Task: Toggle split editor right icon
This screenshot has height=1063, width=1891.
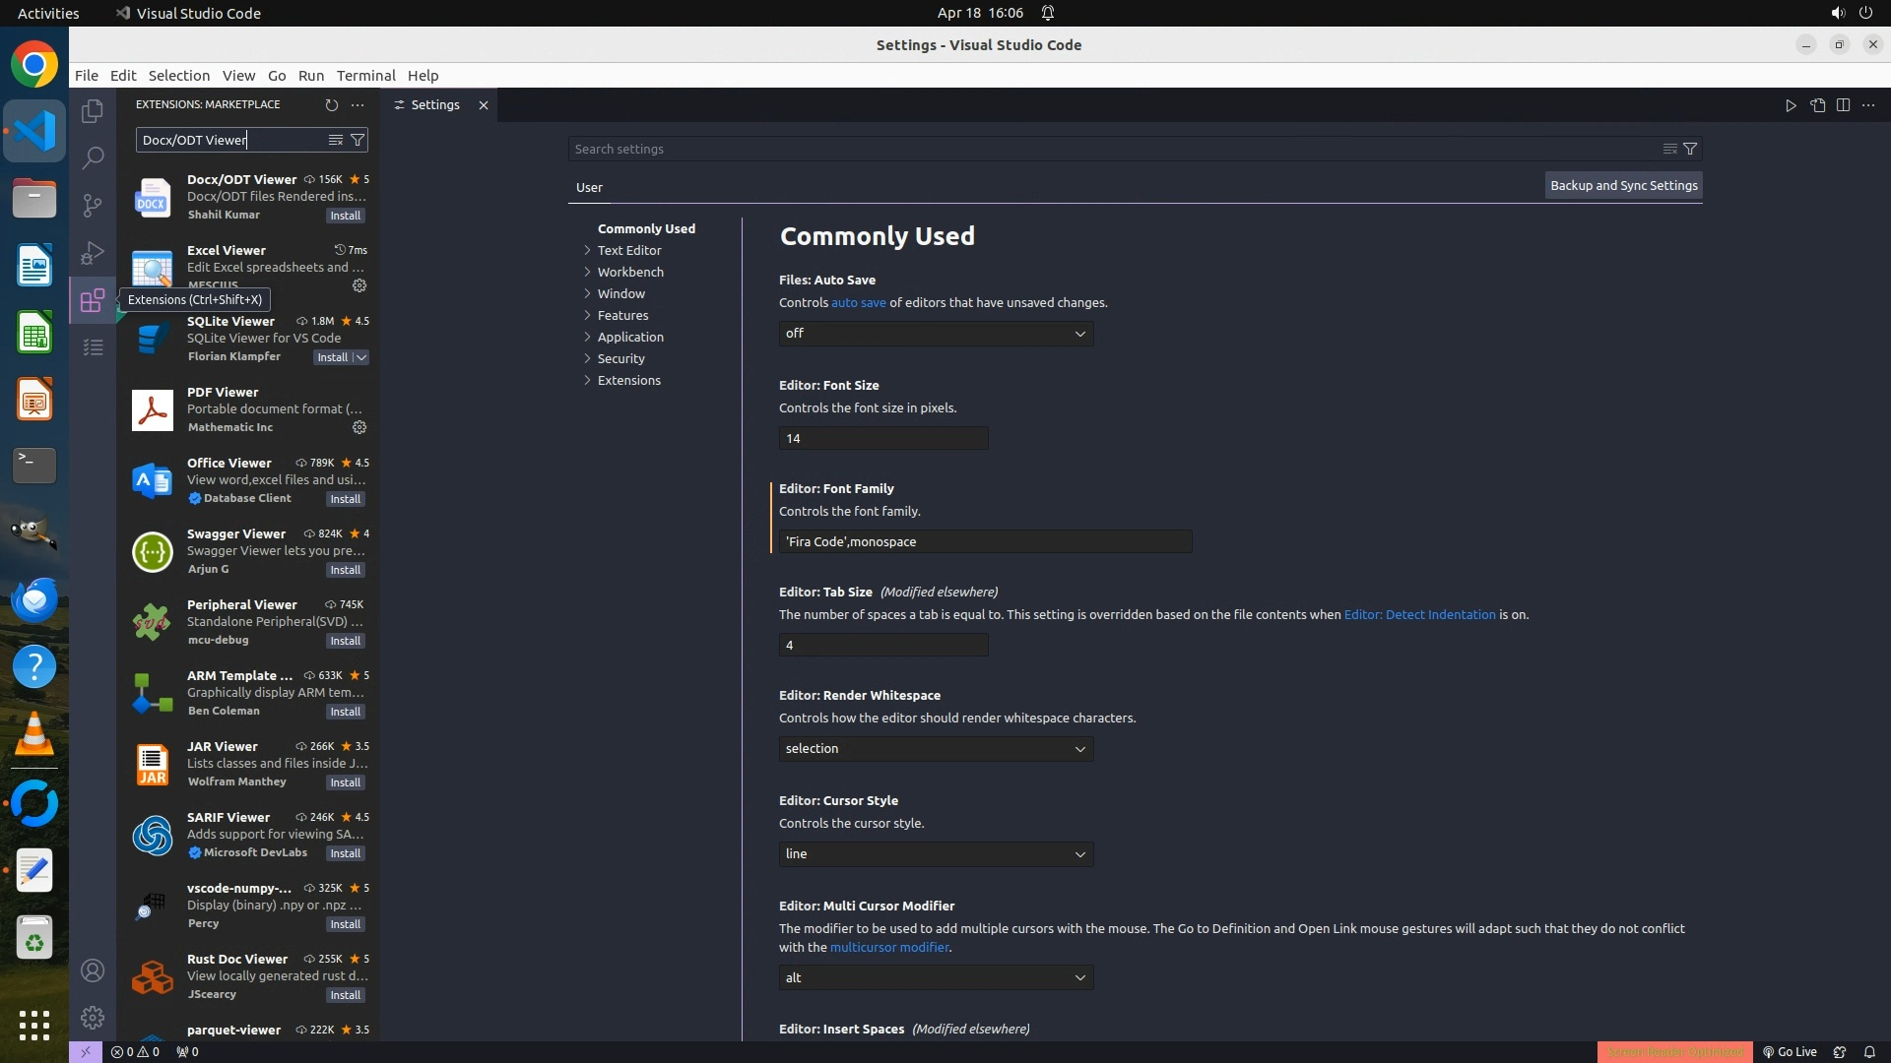Action: tap(1843, 105)
